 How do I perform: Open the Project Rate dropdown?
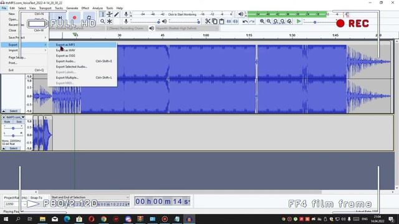tap(15, 204)
